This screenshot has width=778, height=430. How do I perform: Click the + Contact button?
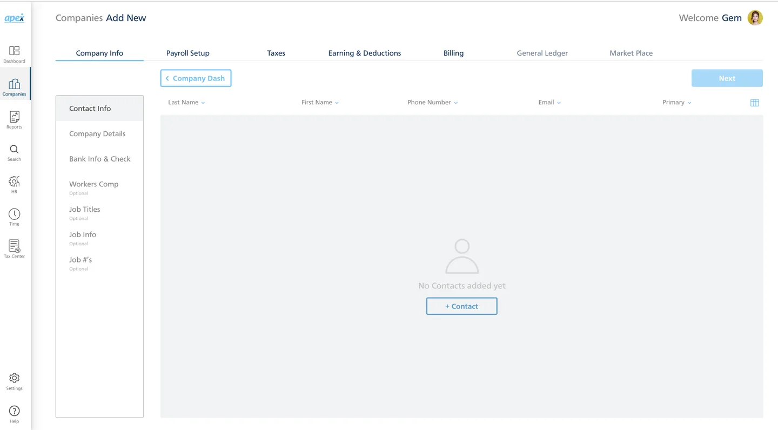pyautogui.click(x=461, y=306)
